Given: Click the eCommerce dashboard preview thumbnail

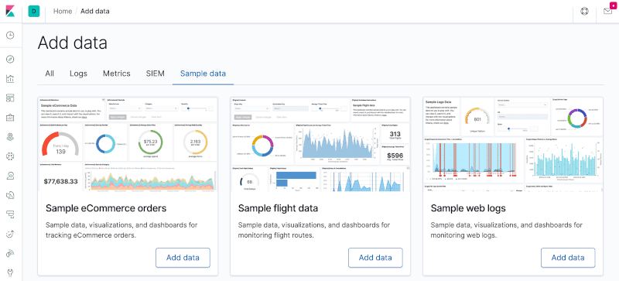Looking at the screenshot, I should pyautogui.click(x=128, y=144).
